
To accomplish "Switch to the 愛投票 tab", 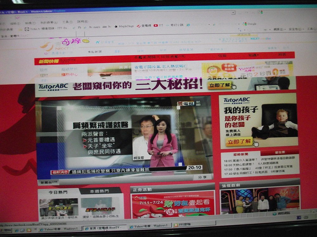I will pos(280,152).
